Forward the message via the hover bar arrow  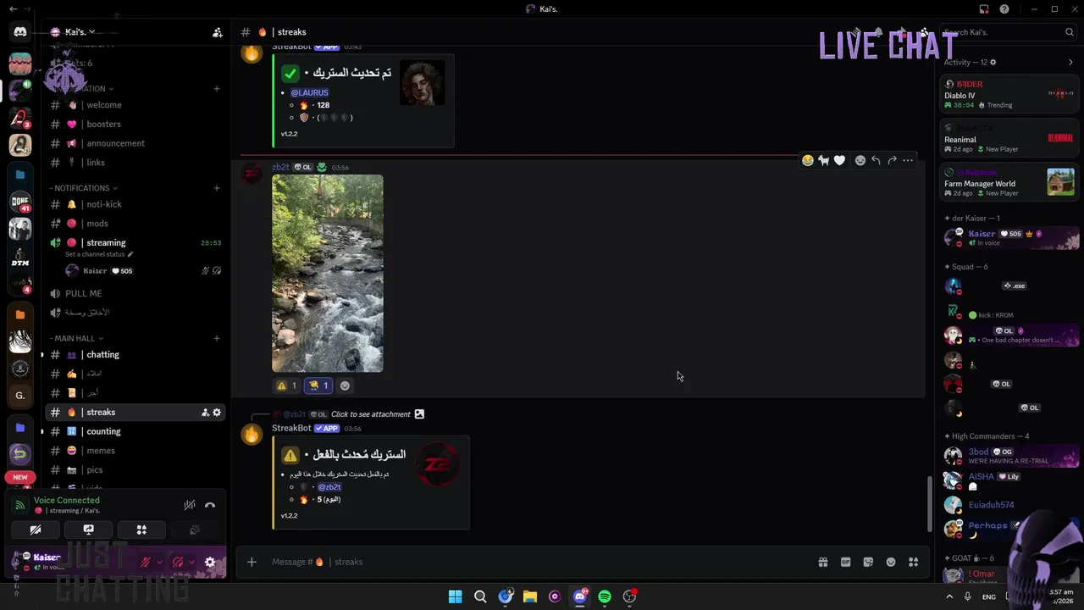tap(892, 160)
